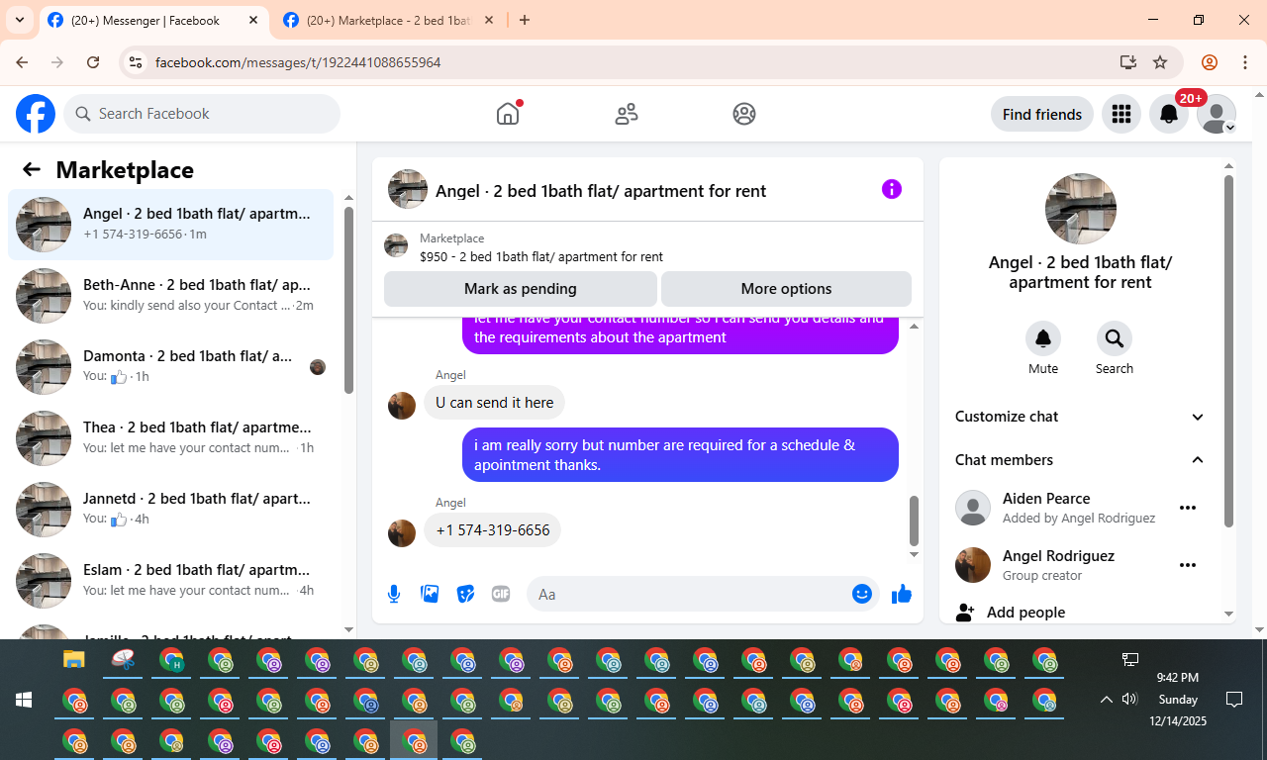1267x760 pixels.
Task: Click the conversation list scrollbar thumb
Action: pos(348,300)
